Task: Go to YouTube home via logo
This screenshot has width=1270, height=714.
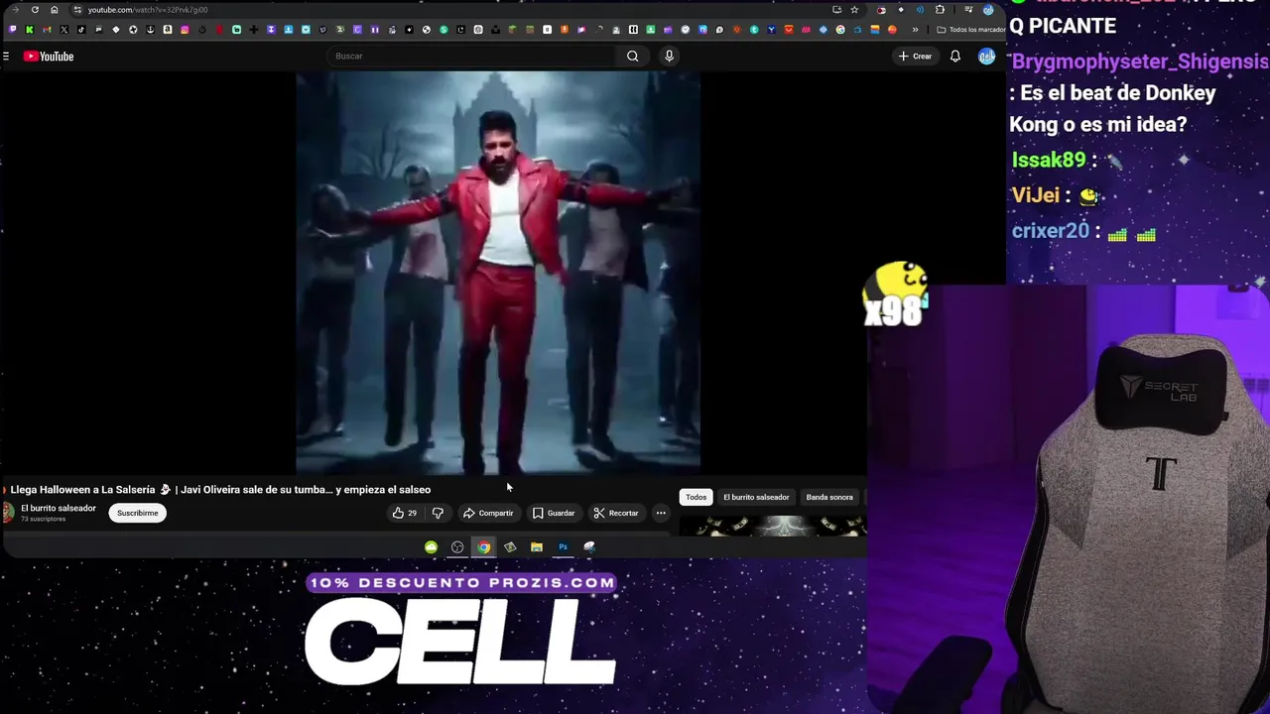Action: 49,57
